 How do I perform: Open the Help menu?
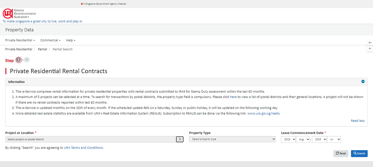click(71, 40)
